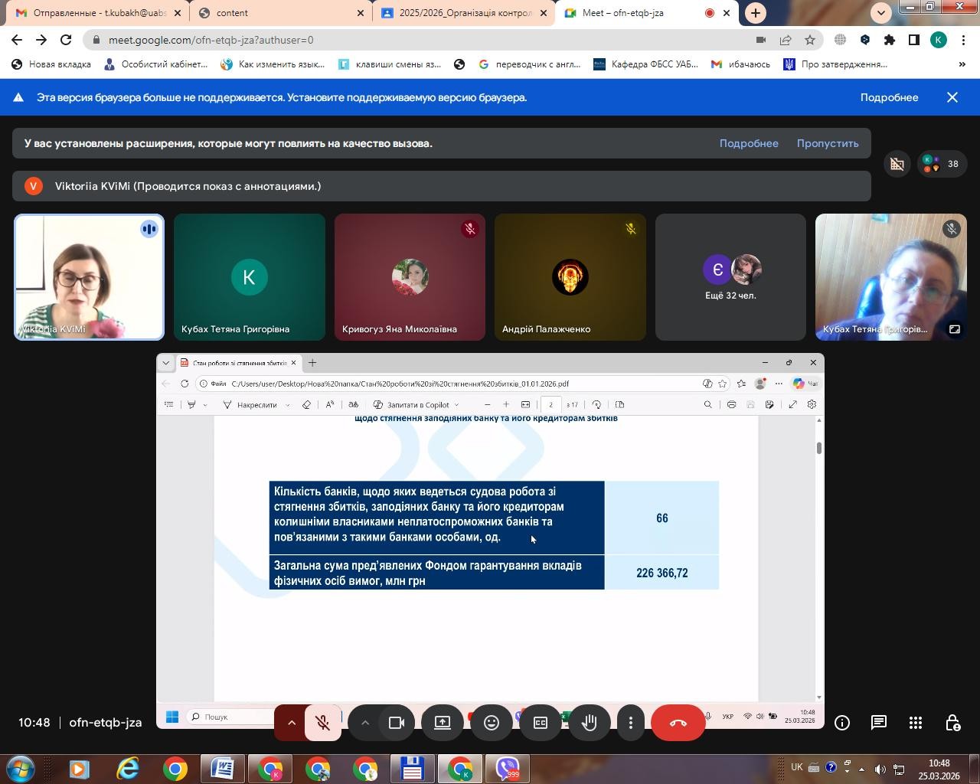The height and width of the screenshot is (784, 980).
Task: Raise your hand in the meeting
Action: 589,723
